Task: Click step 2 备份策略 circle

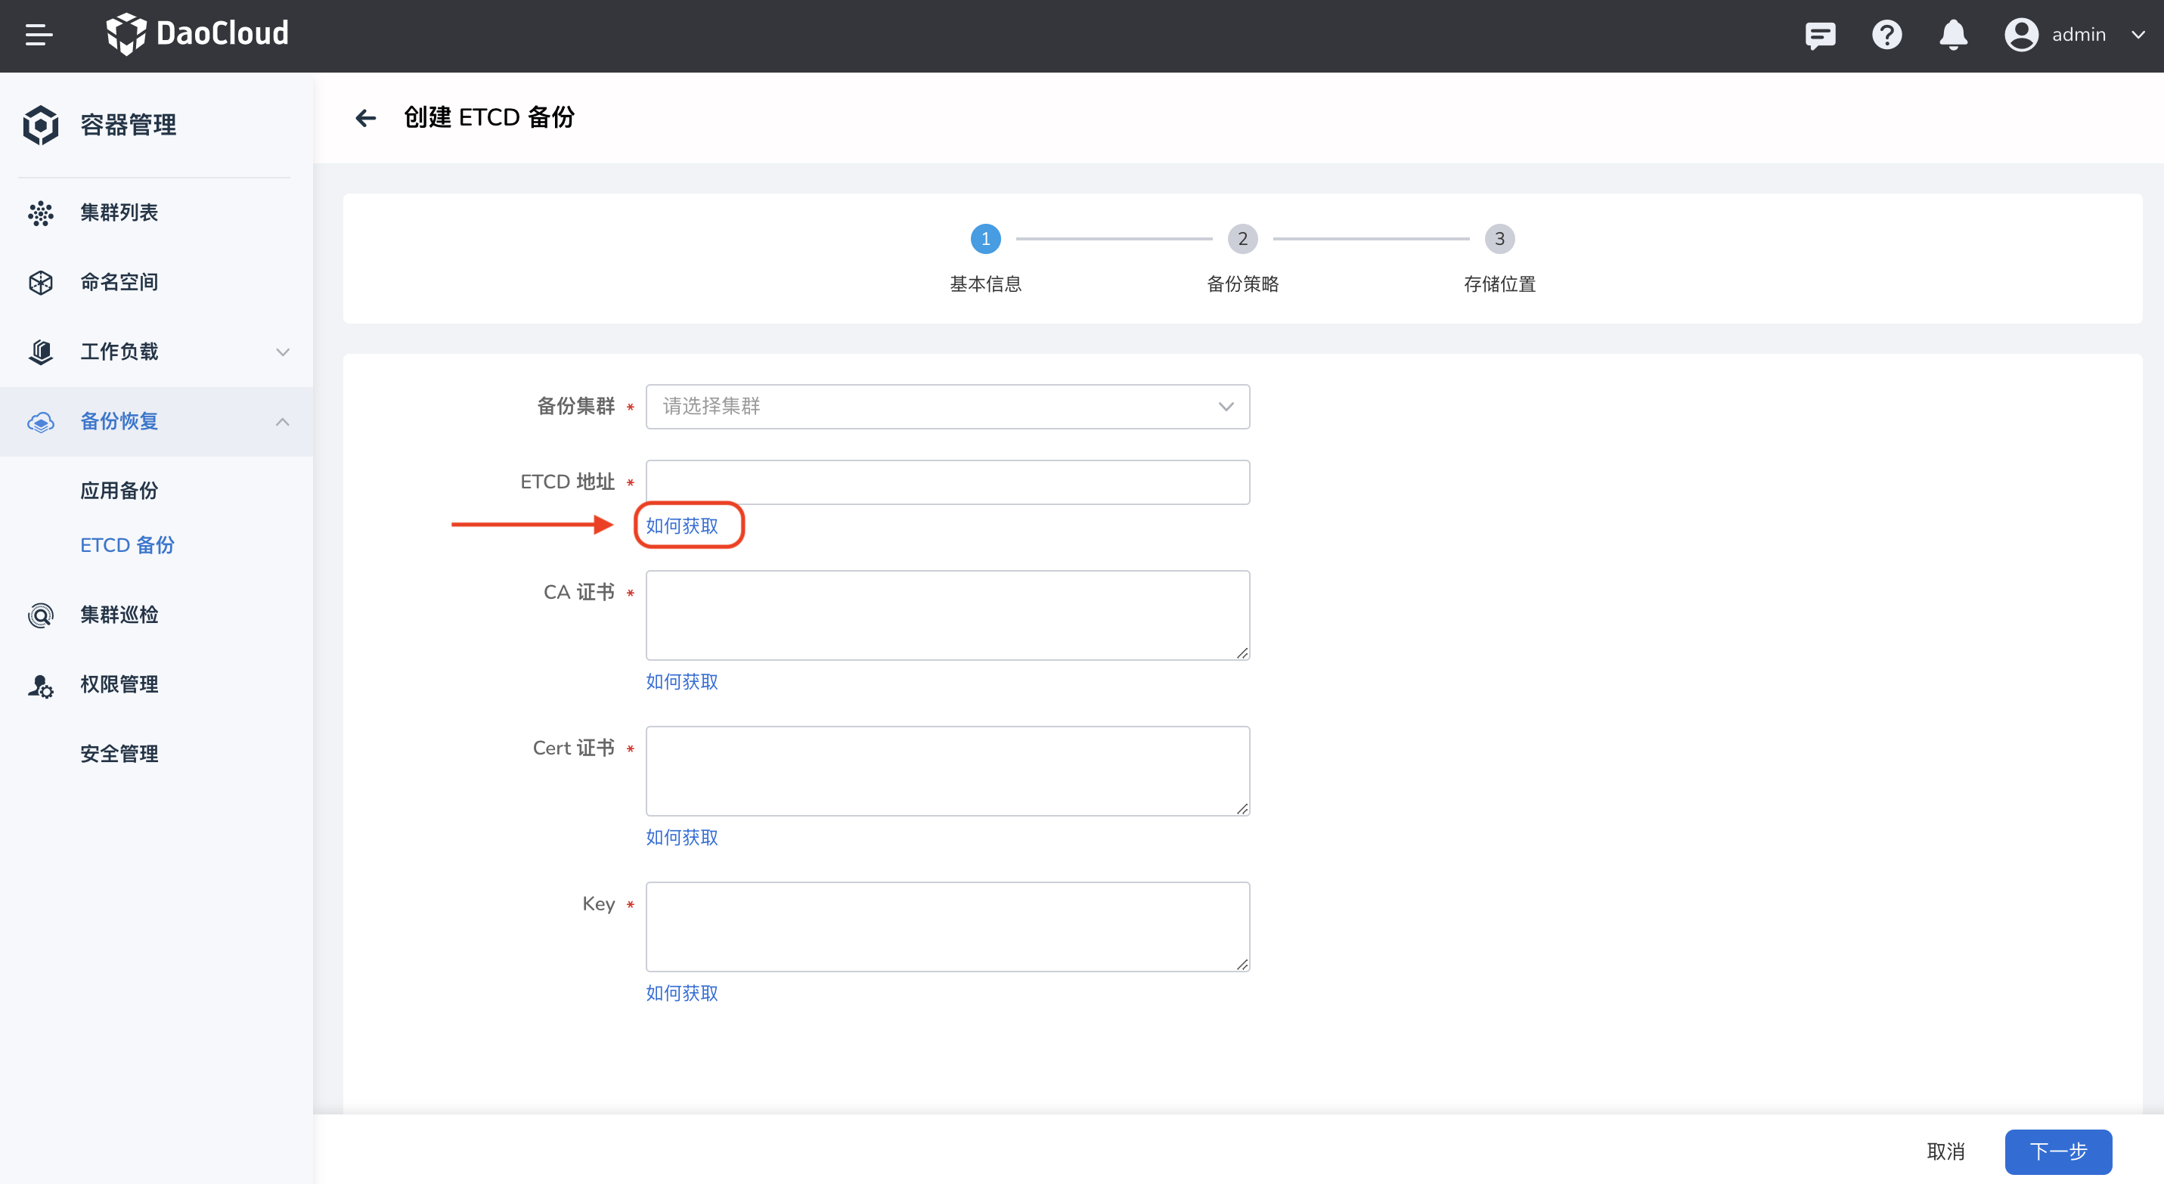Action: tap(1242, 238)
